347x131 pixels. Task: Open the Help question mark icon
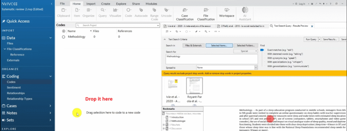[330, 4]
